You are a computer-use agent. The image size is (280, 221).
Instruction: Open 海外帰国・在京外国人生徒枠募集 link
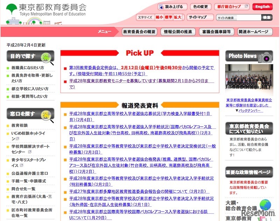(x=141, y=201)
